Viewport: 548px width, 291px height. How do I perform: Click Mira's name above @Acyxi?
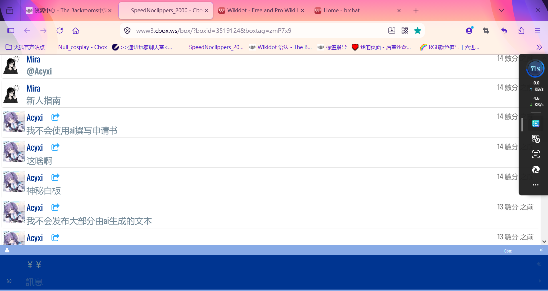click(33, 59)
